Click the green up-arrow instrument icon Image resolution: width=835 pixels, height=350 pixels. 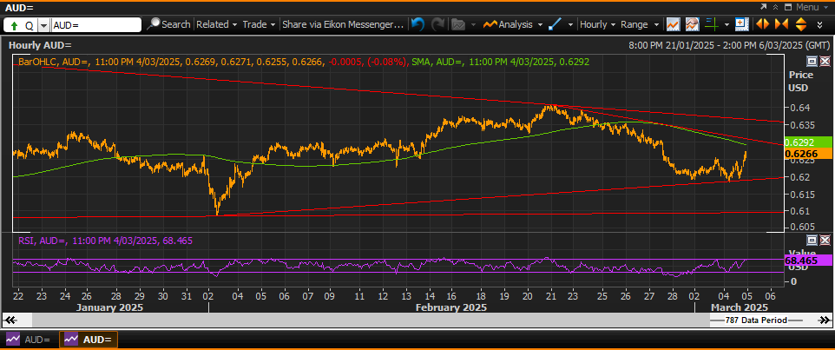click(x=15, y=25)
